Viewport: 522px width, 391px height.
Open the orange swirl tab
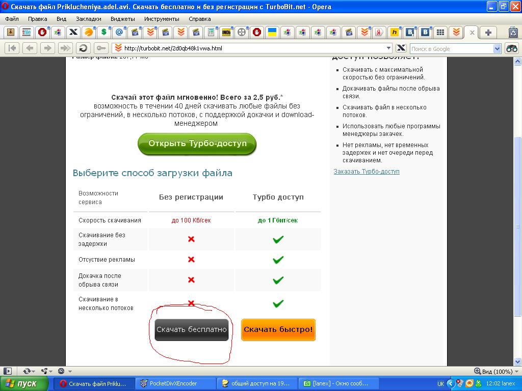pos(88,32)
